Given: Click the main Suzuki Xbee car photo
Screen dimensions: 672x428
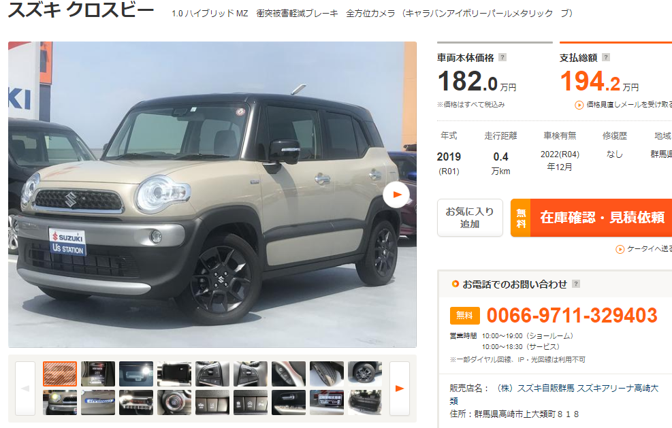Looking at the screenshot, I should pyautogui.click(x=212, y=195).
